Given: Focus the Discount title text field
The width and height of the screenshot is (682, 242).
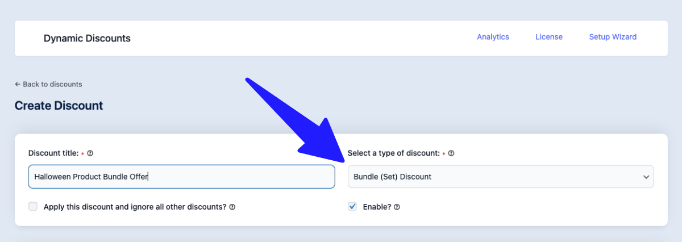Looking at the screenshot, I should (181, 177).
